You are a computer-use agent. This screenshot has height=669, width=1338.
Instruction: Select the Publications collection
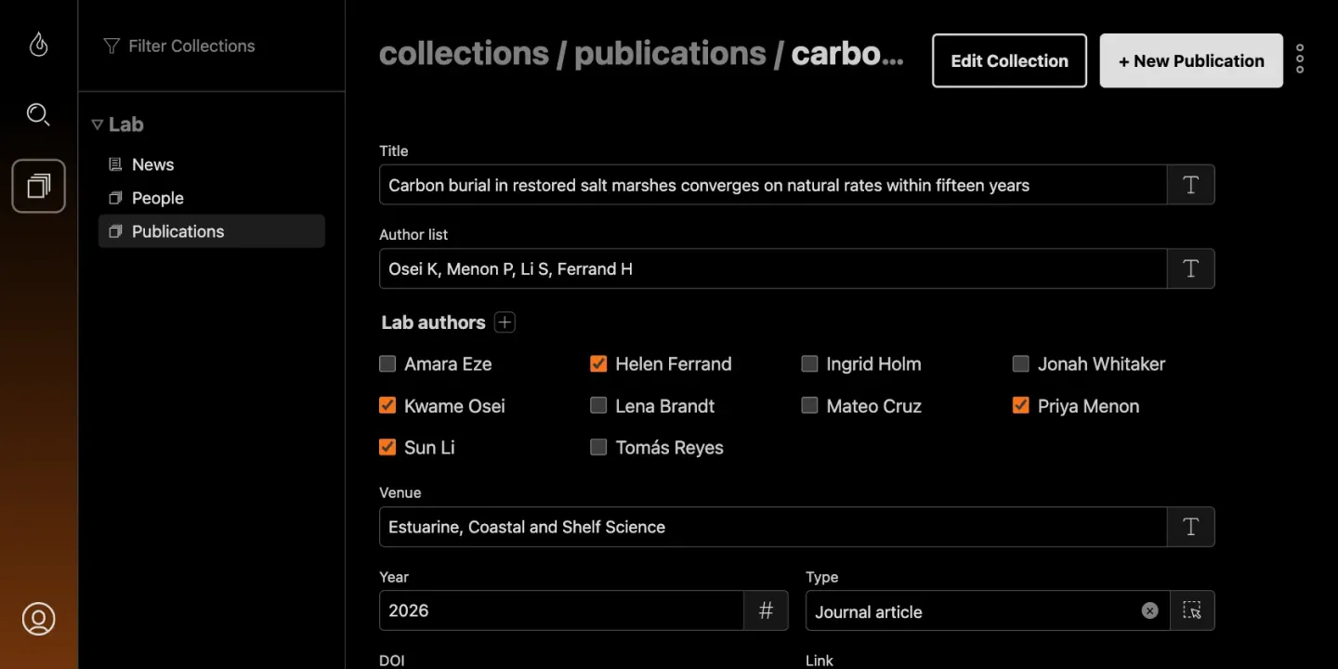pos(212,231)
